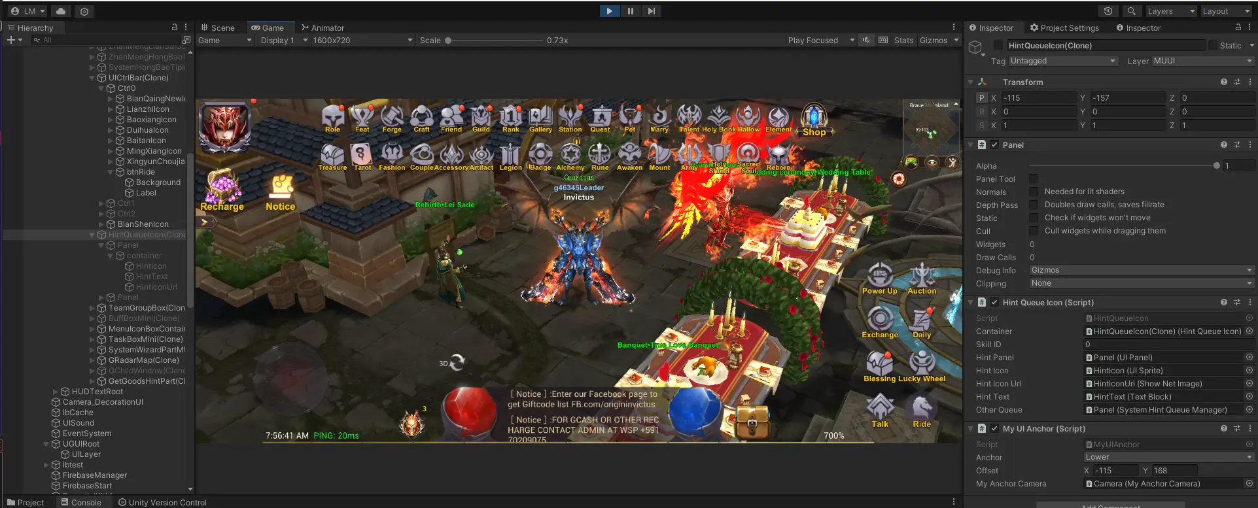Click the Transform Position X field
Screen dimensions: 1258x508
tap(1039, 97)
